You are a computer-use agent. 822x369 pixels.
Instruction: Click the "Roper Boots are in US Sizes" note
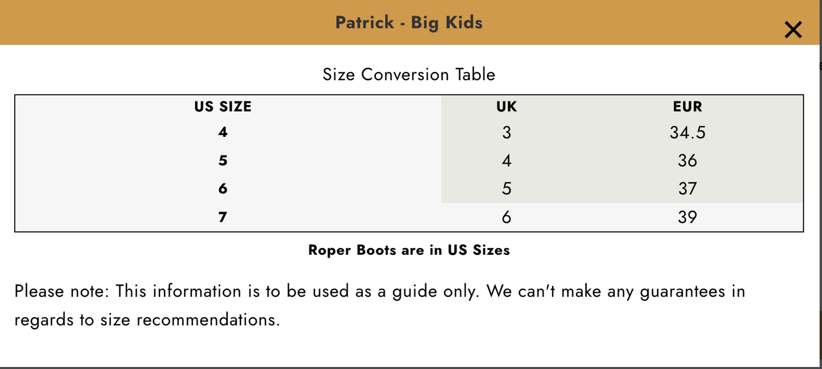point(409,250)
